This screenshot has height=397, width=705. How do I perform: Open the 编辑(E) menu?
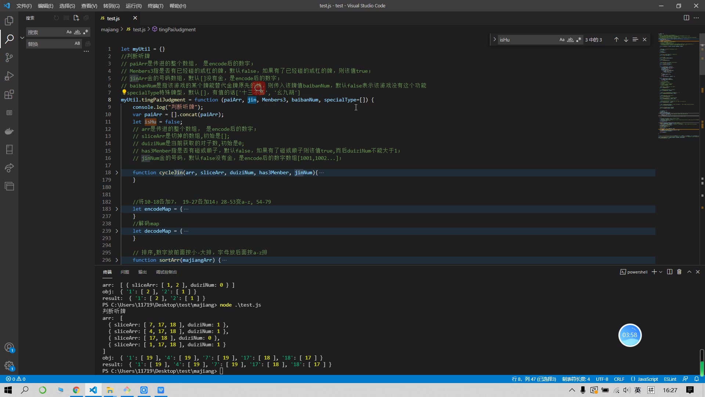click(x=46, y=6)
